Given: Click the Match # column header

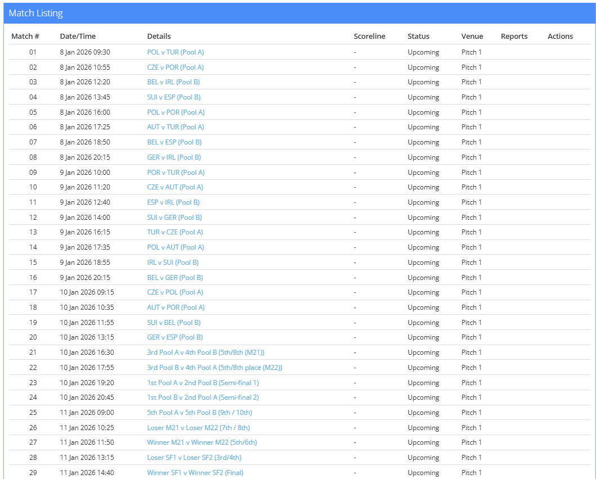Looking at the screenshot, I should (25, 37).
